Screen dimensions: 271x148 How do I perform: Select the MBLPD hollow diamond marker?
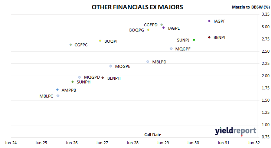148,62
